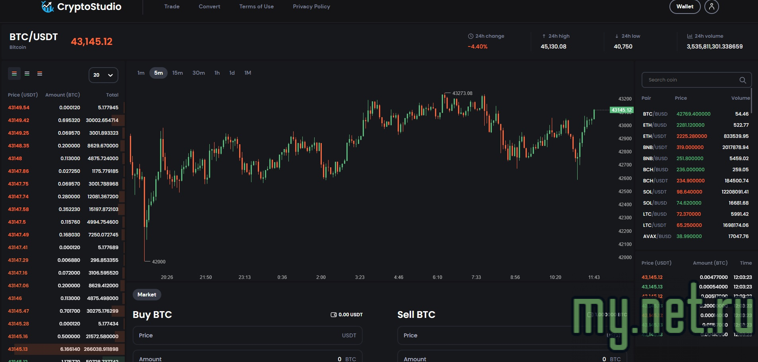Set chart timeframe to 1d
The width and height of the screenshot is (758, 362).
point(232,73)
